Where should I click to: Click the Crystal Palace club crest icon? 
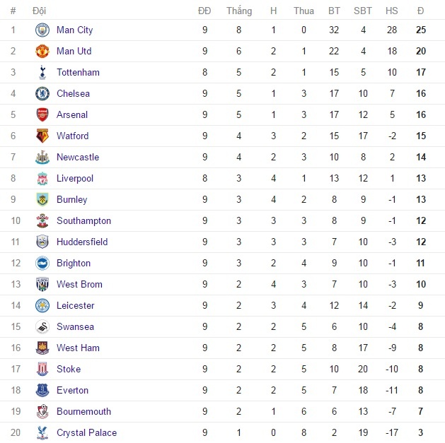click(42, 433)
